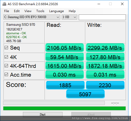Viewport: 131px width, 121px height.
Task: Open the Tools menu
Action: [x=40, y=11]
